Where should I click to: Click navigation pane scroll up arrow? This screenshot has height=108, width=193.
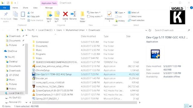coord(27,36)
